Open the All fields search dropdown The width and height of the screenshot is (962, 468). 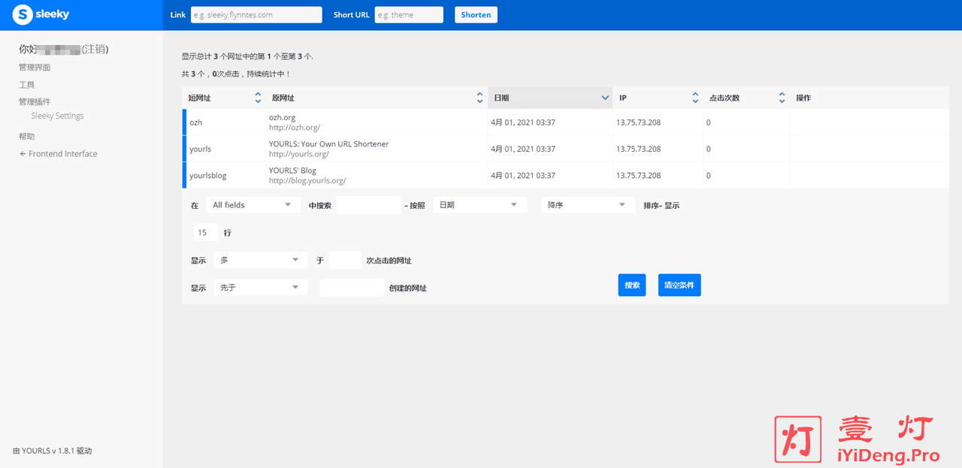pyautogui.click(x=253, y=205)
